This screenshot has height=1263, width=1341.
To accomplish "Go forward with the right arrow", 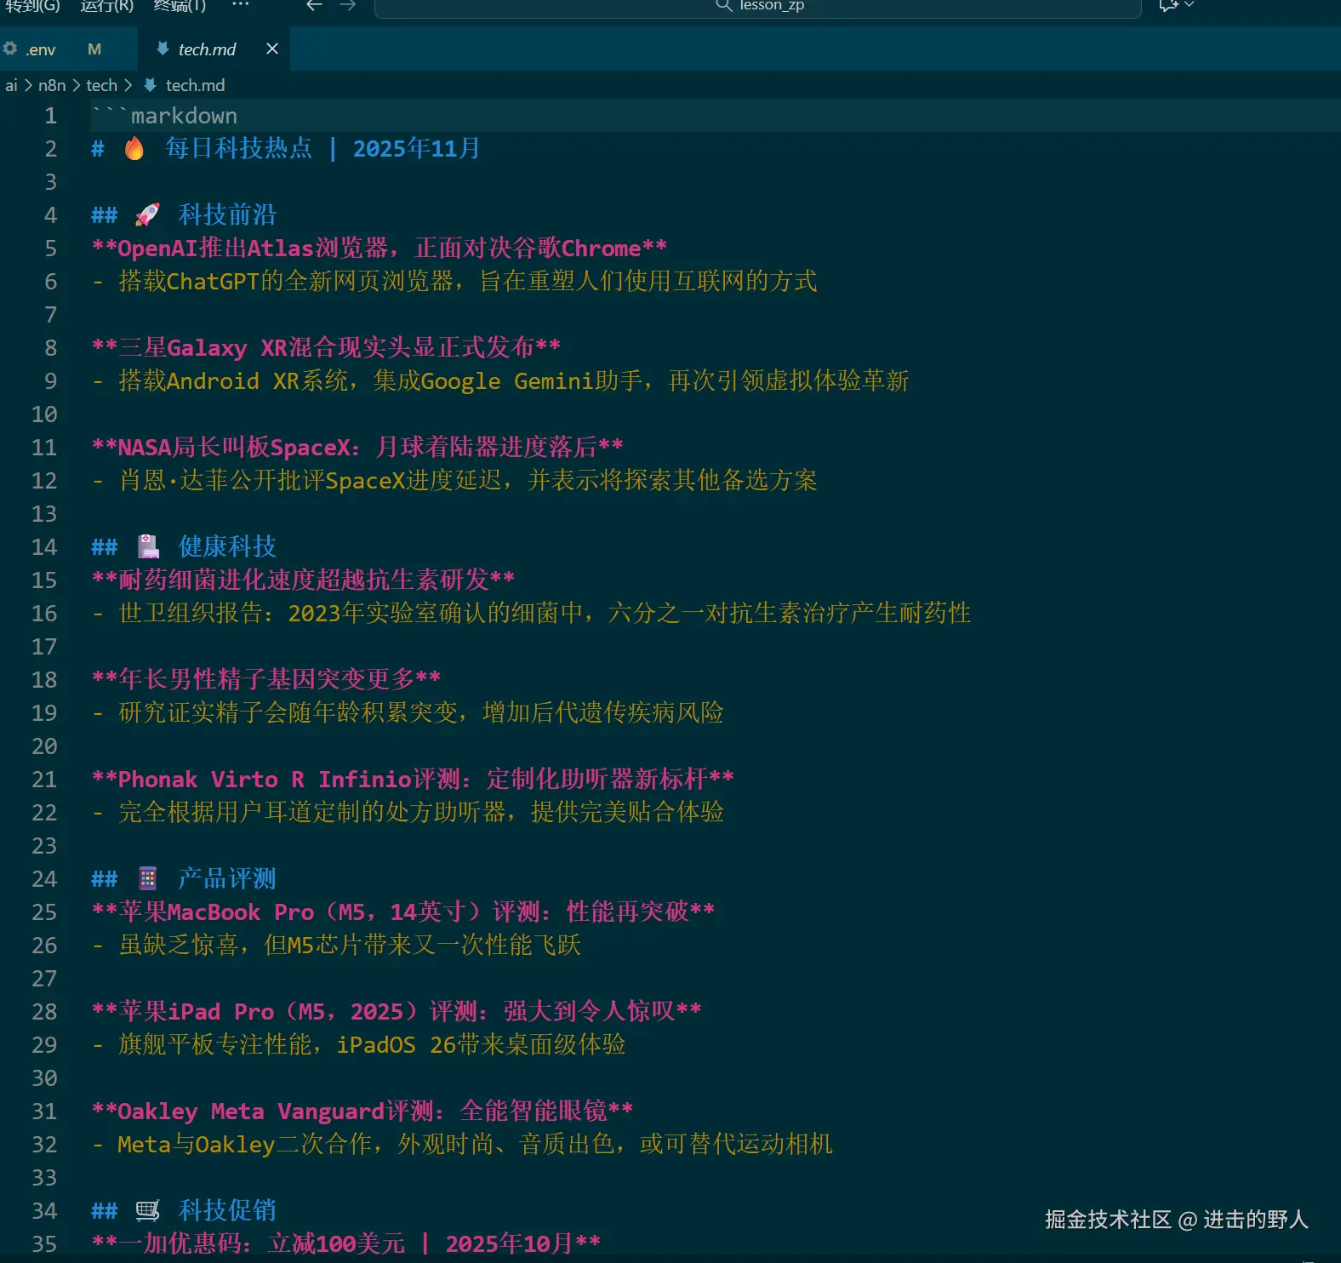I will tap(347, 5).
